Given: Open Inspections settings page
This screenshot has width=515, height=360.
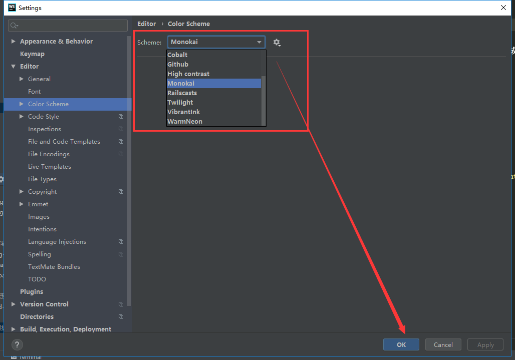Looking at the screenshot, I should 45,129.
